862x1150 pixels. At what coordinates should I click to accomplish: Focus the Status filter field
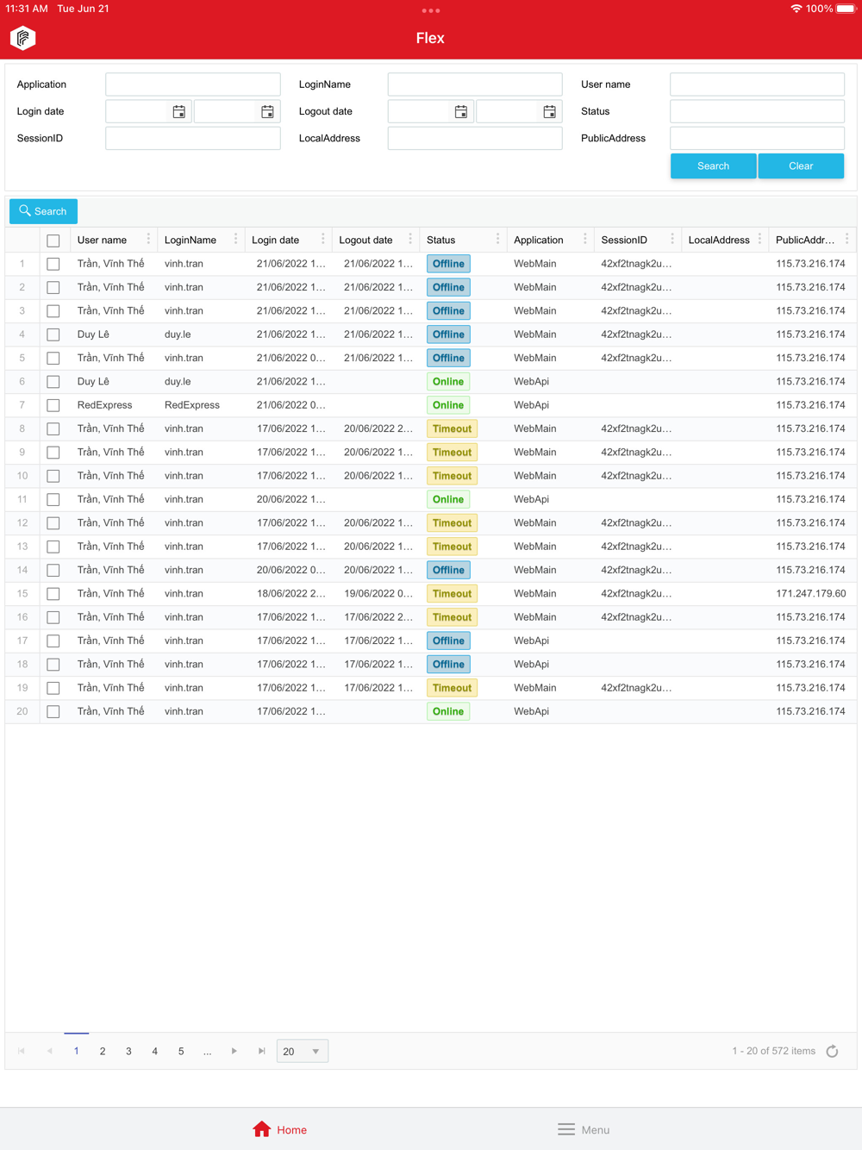757,111
